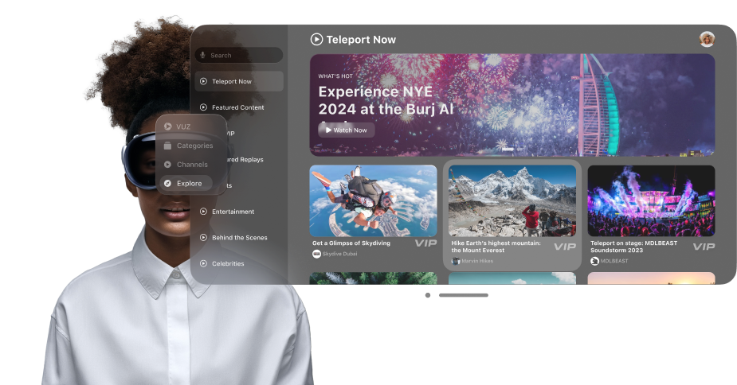Image resolution: width=737 pixels, height=385 pixels.
Task: Click the Skydive Dubai channel avatar
Action: 316,254
